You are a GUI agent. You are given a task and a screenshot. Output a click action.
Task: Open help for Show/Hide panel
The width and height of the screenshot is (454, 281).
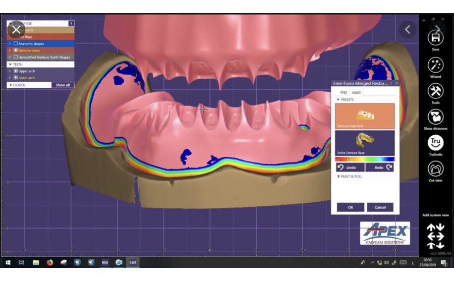pos(71,24)
